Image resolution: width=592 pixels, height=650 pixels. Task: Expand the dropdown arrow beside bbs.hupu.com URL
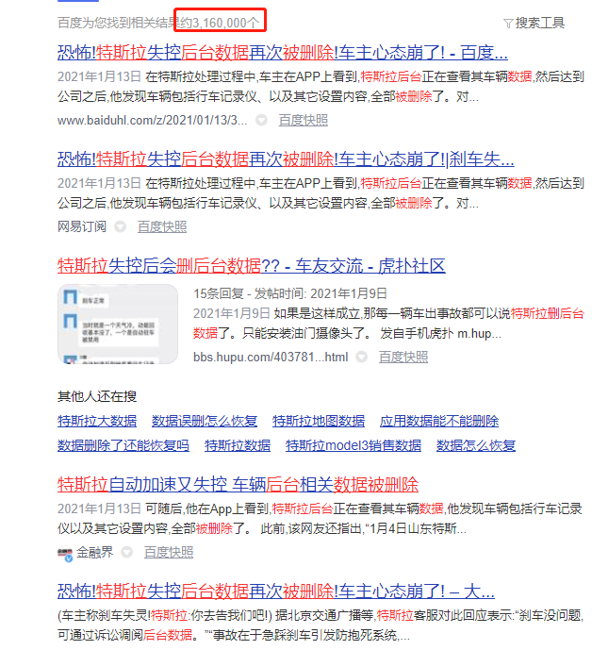(x=362, y=357)
